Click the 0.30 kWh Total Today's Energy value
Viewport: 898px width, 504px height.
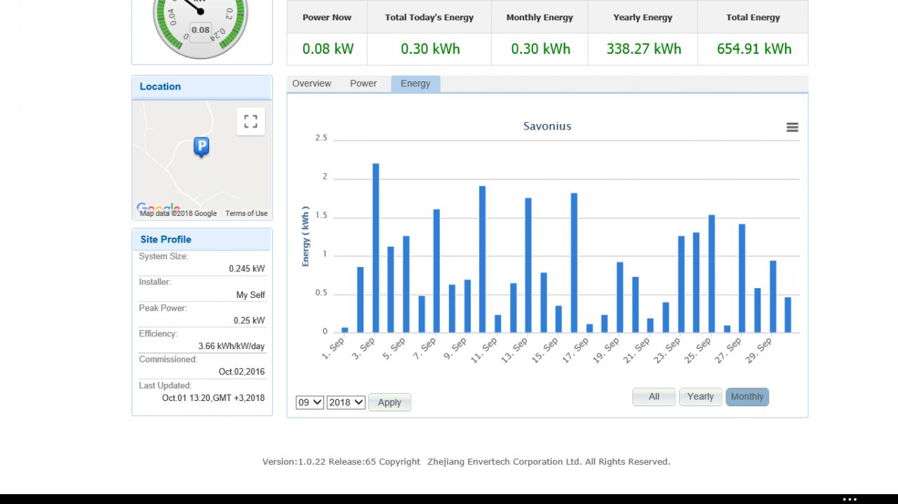[430, 49]
